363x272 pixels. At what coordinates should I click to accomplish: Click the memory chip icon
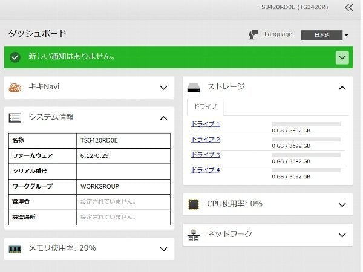[x=15, y=249]
